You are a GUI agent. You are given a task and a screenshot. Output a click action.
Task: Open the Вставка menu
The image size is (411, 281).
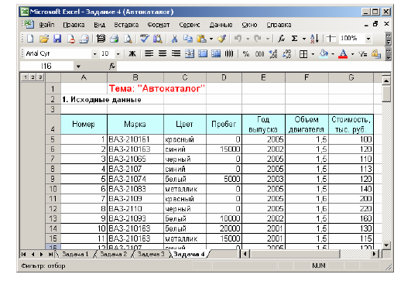126,25
